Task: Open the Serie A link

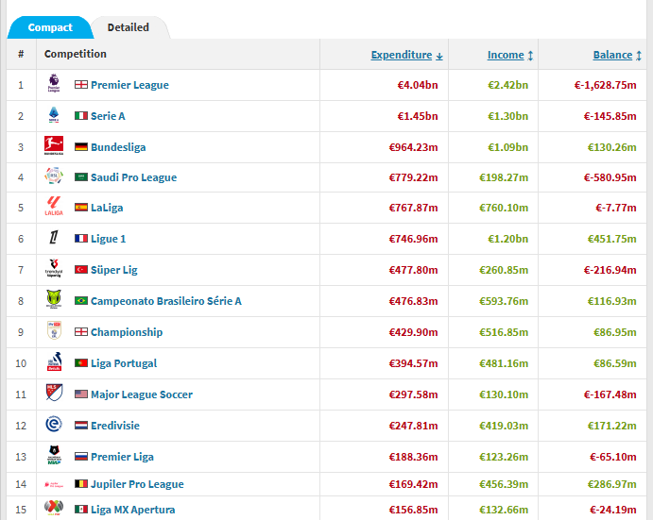Action: coord(108,116)
